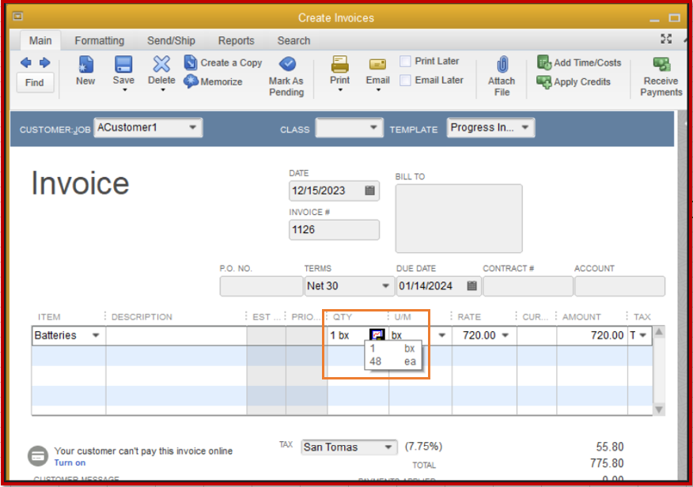This screenshot has width=693, height=487.
Task: Click the collapse ribbon arrow
Action: [686, 40]
